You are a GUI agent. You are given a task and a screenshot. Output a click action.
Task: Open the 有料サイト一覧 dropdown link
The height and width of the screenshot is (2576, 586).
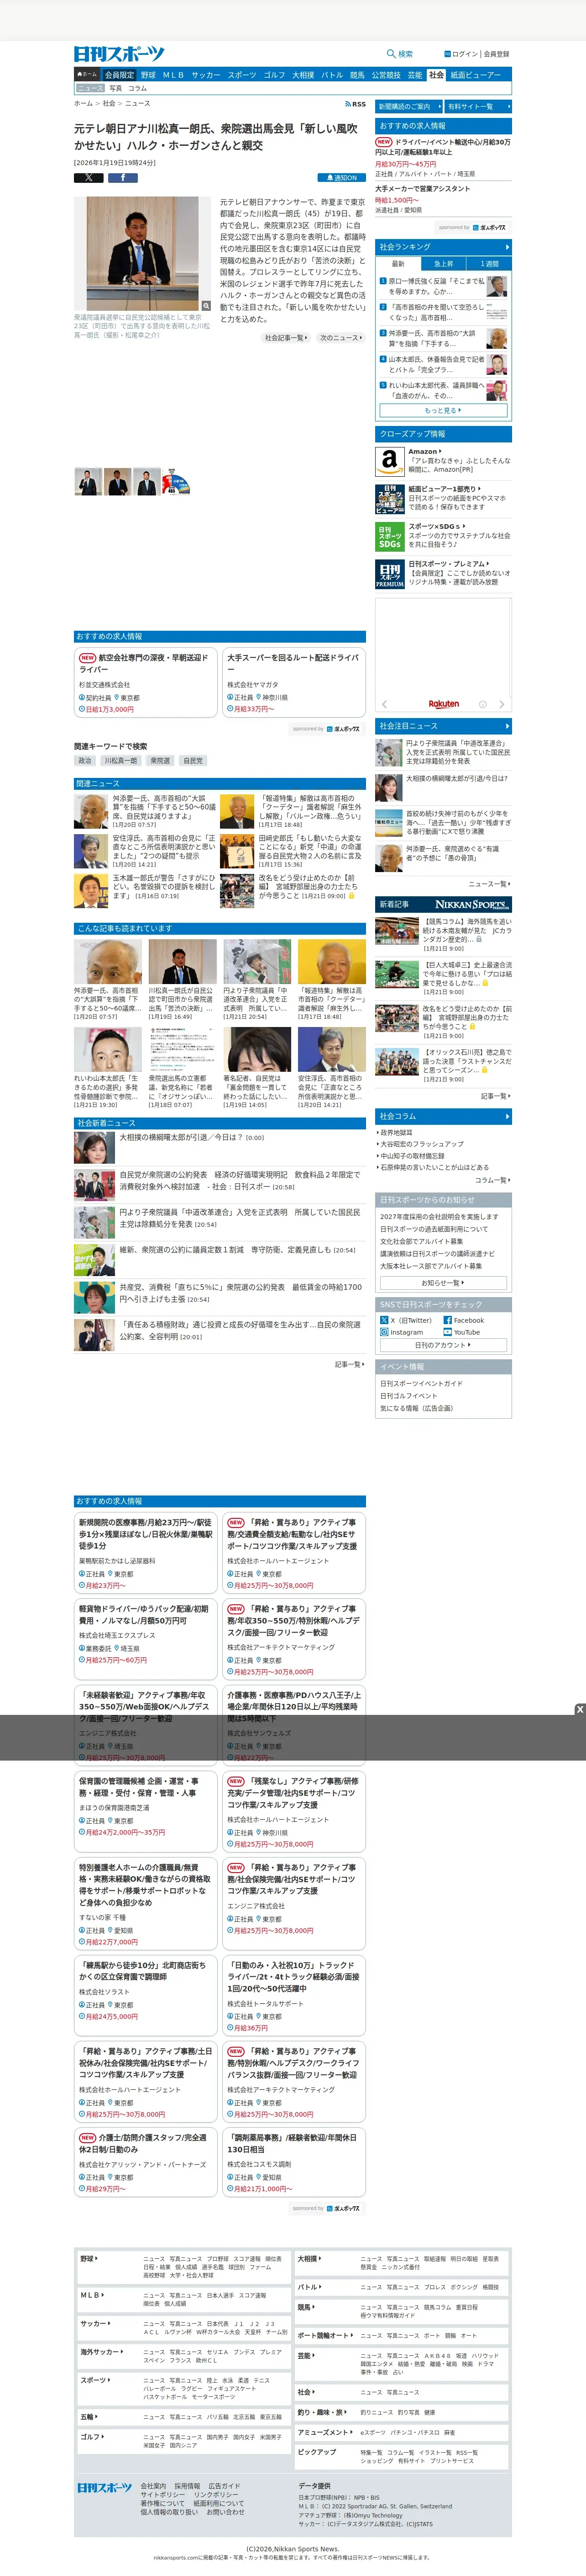tap(478, 106)
